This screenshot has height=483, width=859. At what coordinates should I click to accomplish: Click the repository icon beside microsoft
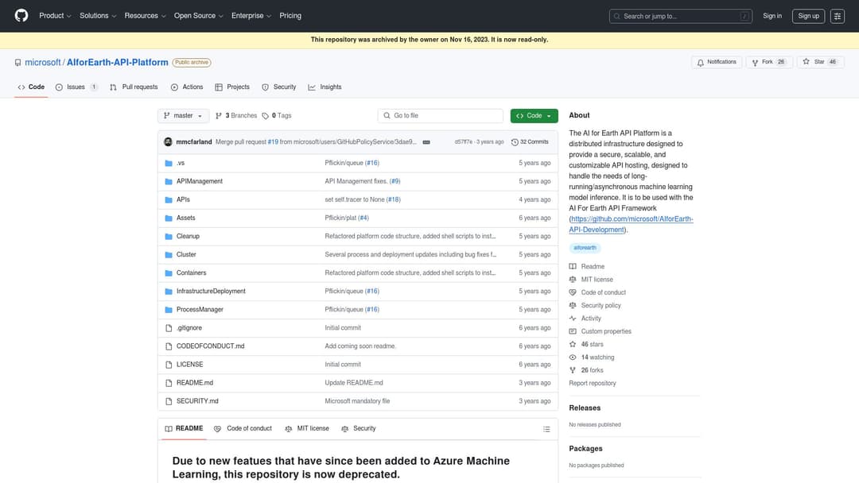coord(18,63)
